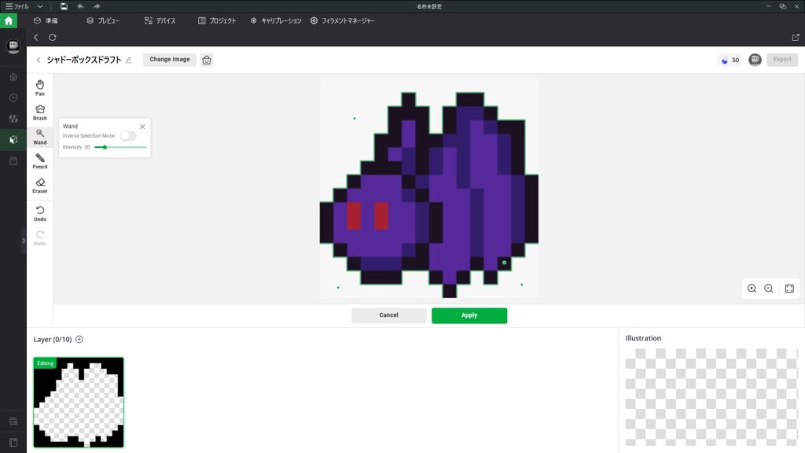This screenshot has width=805, height=453.
Task: Switch to the 準備 tab
Action: tap(46, 21)
